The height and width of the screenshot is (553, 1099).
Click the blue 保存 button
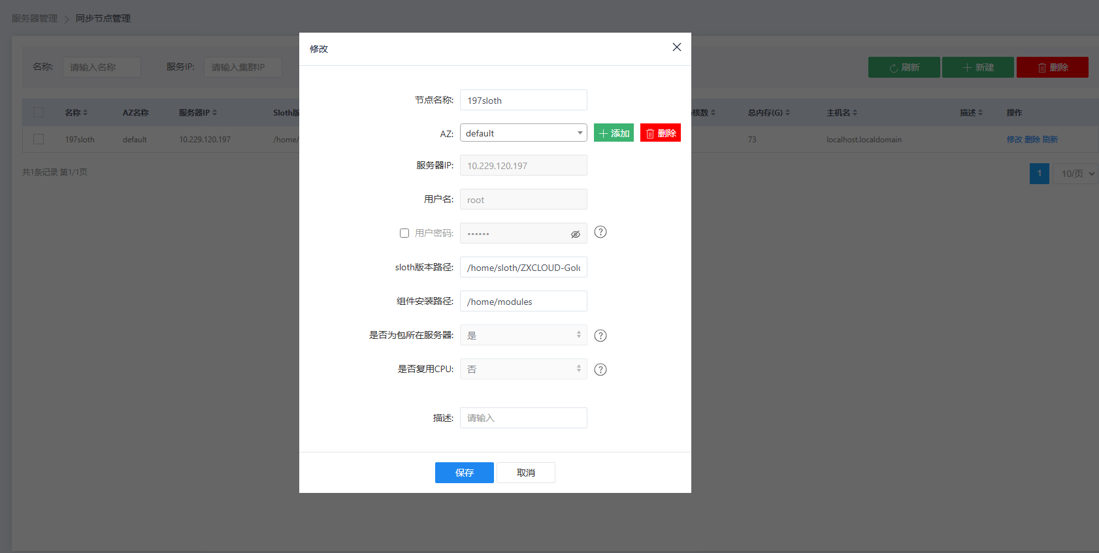tap(465, 473)
